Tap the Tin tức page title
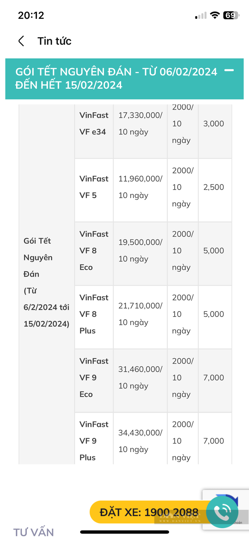 tap(54, 41)
